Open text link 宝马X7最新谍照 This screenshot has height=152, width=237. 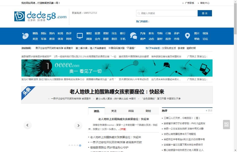click(x=29, y=79)
